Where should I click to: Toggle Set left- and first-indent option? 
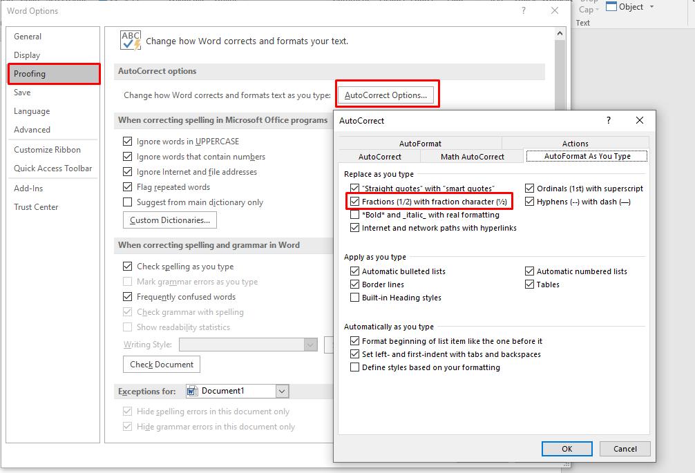coord(354,354)
